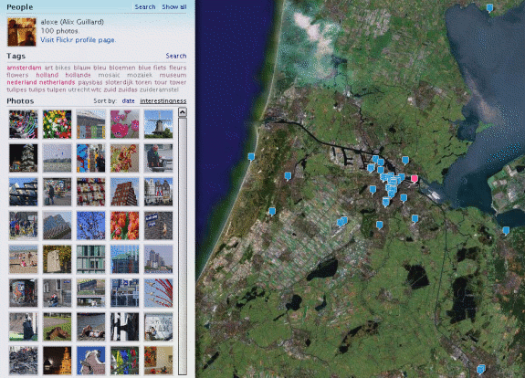This screenshot has width=525, height=378.
Task: Select the marker at the far right edge of the map
Action: [x=506, y=230]
